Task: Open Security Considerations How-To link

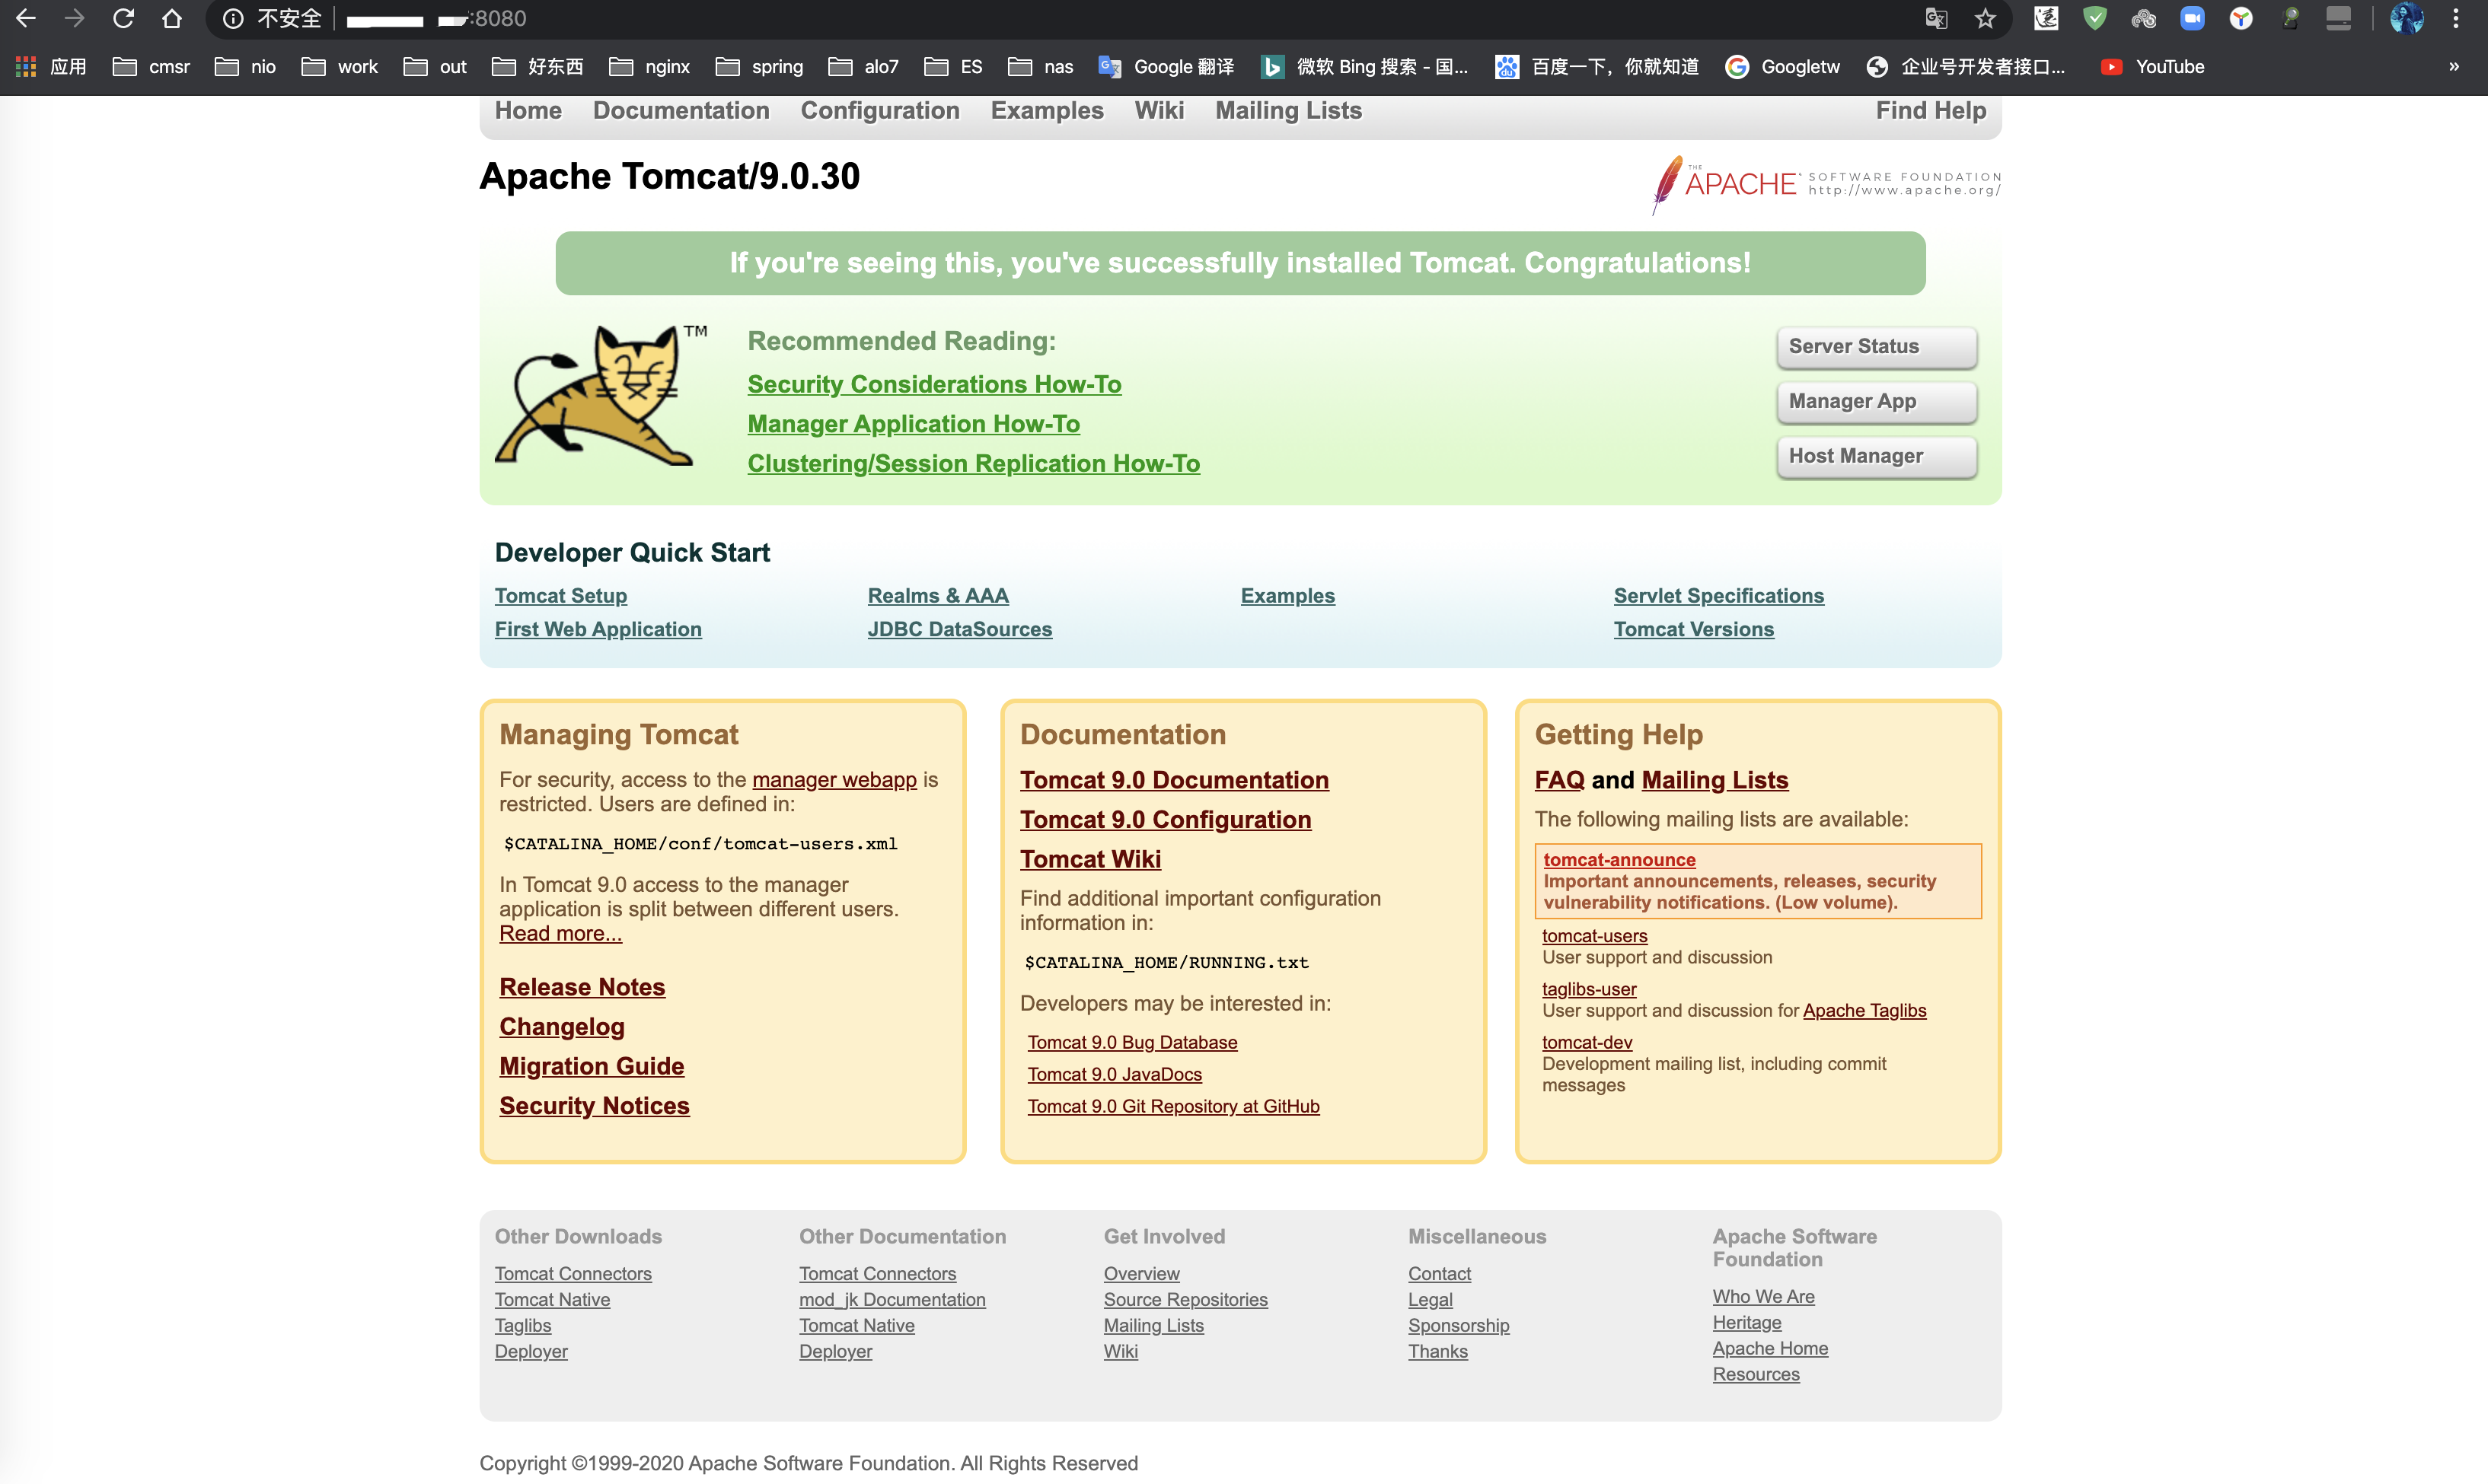Action: pyautogui.click(x=933, y=385)
